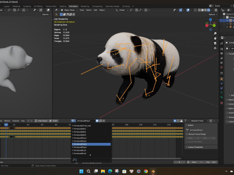The width and height of the screenshot is (234, 175).
Task: Click the Start frame field
Action: point(197,162)
